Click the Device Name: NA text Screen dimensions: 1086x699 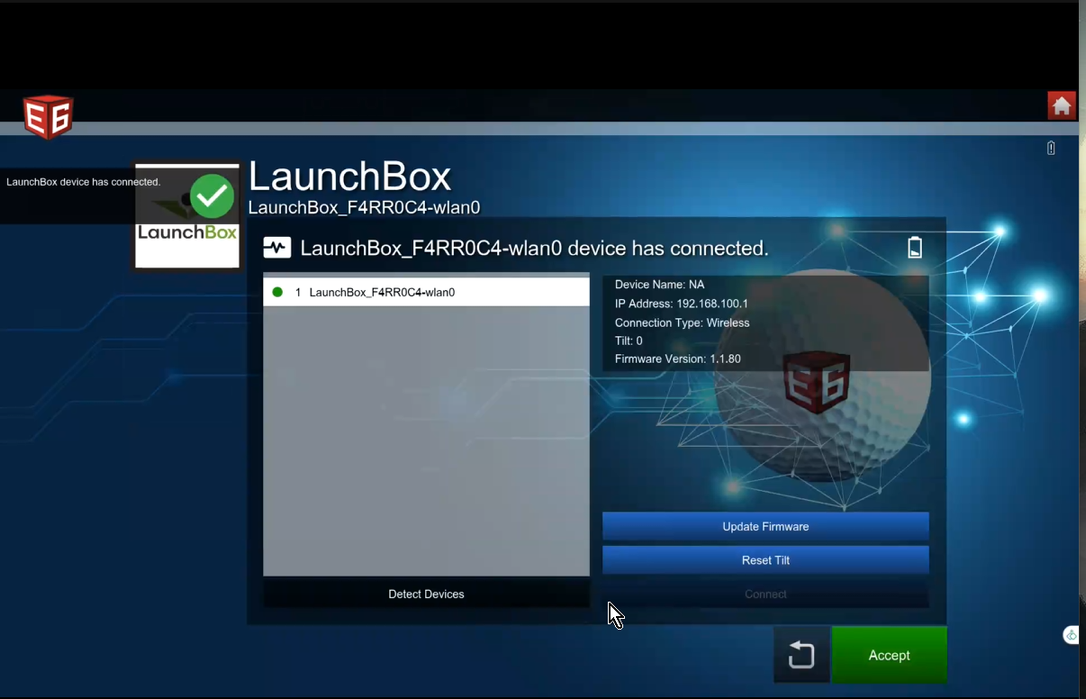click(660, 285)
